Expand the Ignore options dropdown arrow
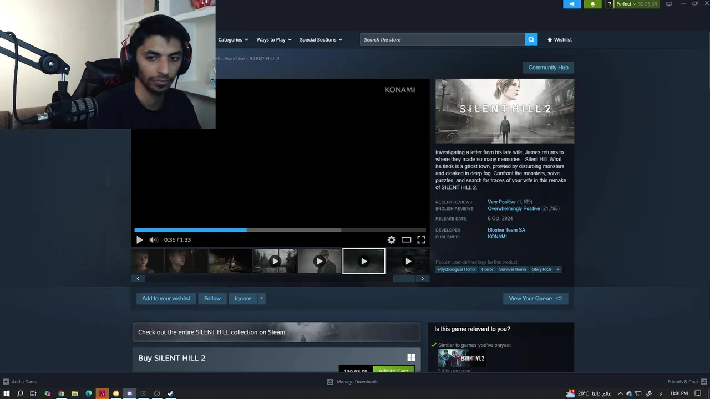The width and height of the screenshot is (710, 399). coord(262,299)
